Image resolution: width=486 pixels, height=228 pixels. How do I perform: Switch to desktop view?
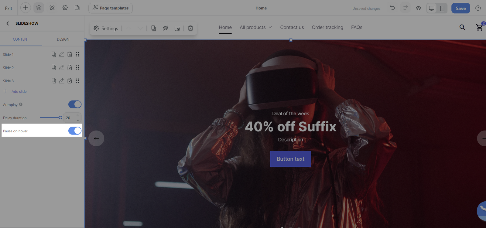(432, 8)
